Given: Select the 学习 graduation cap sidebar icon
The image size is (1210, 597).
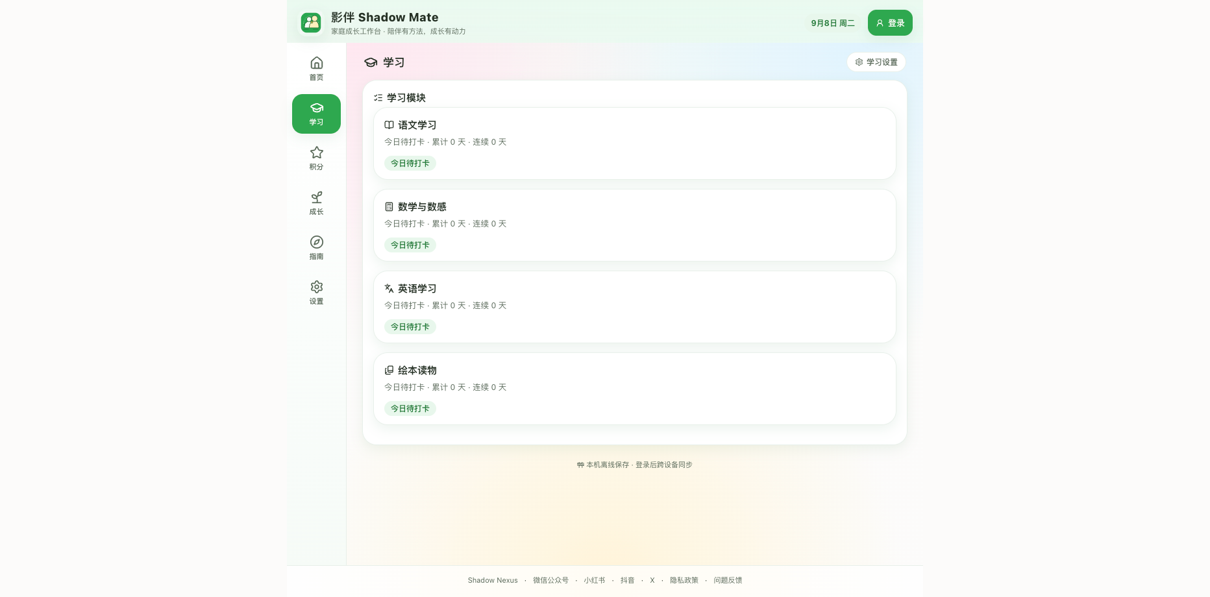Looking at the screenshot, I should point(316,108).
